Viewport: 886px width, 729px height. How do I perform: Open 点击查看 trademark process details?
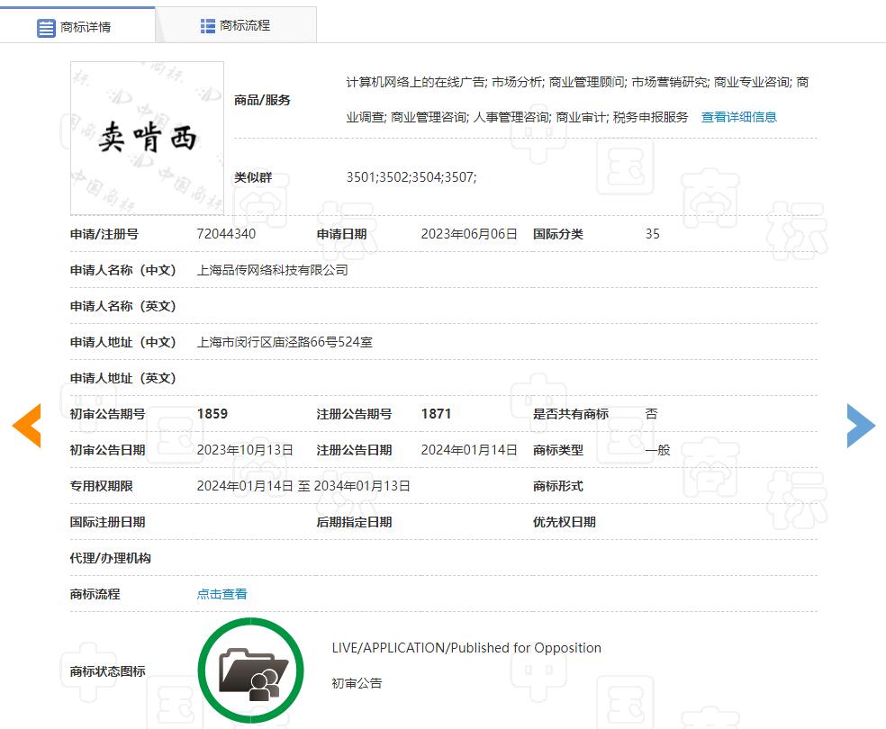tap(221, 594)
